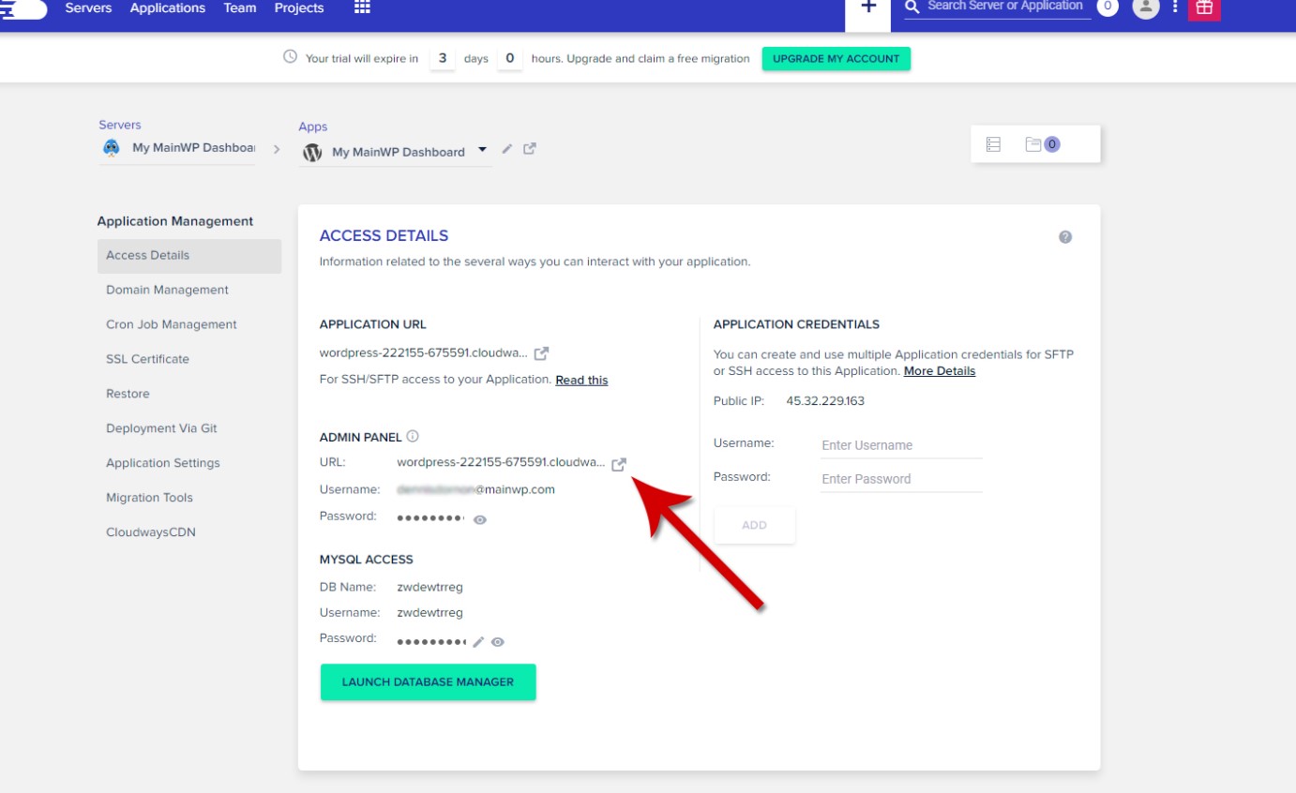Screen dimensions: 1296x793
Task: Click the ADD credentials button
Action: click(x=754, y=525)
